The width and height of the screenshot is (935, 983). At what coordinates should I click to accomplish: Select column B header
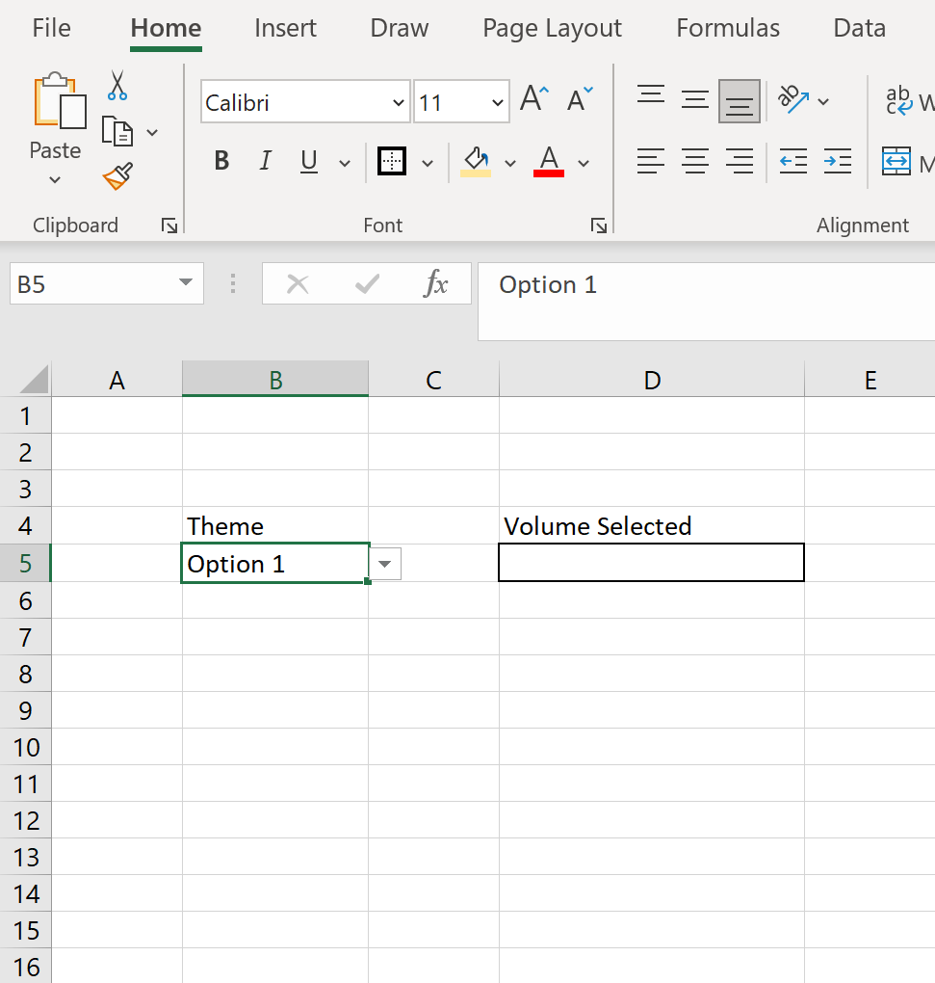pos(275,380)
